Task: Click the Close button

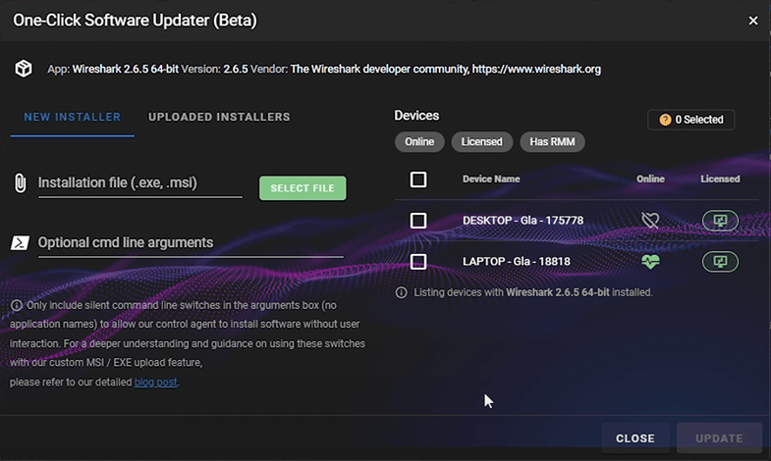Action: (635, 438)
